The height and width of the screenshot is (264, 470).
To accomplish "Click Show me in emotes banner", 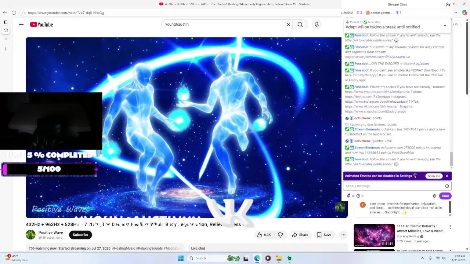I will point(434,176).
